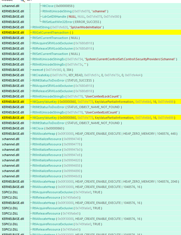
Task: Select RtlInitializeResource ( 0x099947e8 ) row
Action: tap(90, 155)
